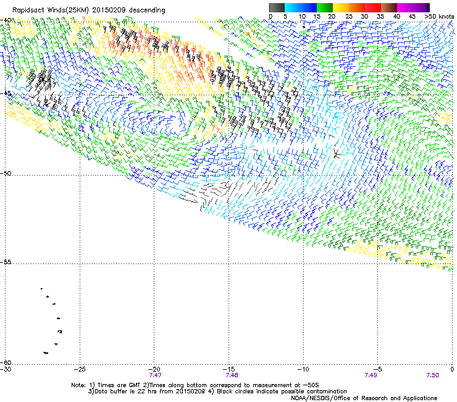Click the purple time label '7:47'
This screenshot has height=402, width=457.
155,375
